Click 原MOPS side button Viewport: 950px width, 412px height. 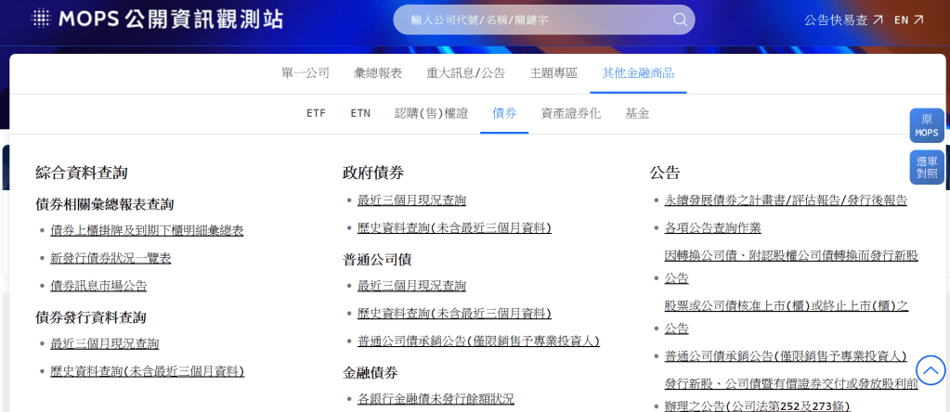[926, 126]
